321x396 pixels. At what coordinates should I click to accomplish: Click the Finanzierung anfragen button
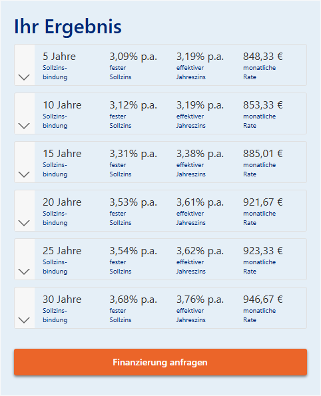160,362
